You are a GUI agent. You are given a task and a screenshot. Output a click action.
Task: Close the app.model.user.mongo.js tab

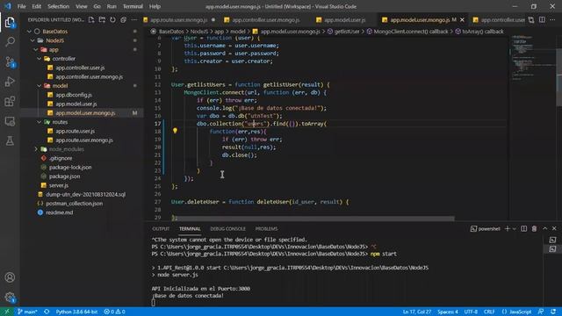(462, 20)
